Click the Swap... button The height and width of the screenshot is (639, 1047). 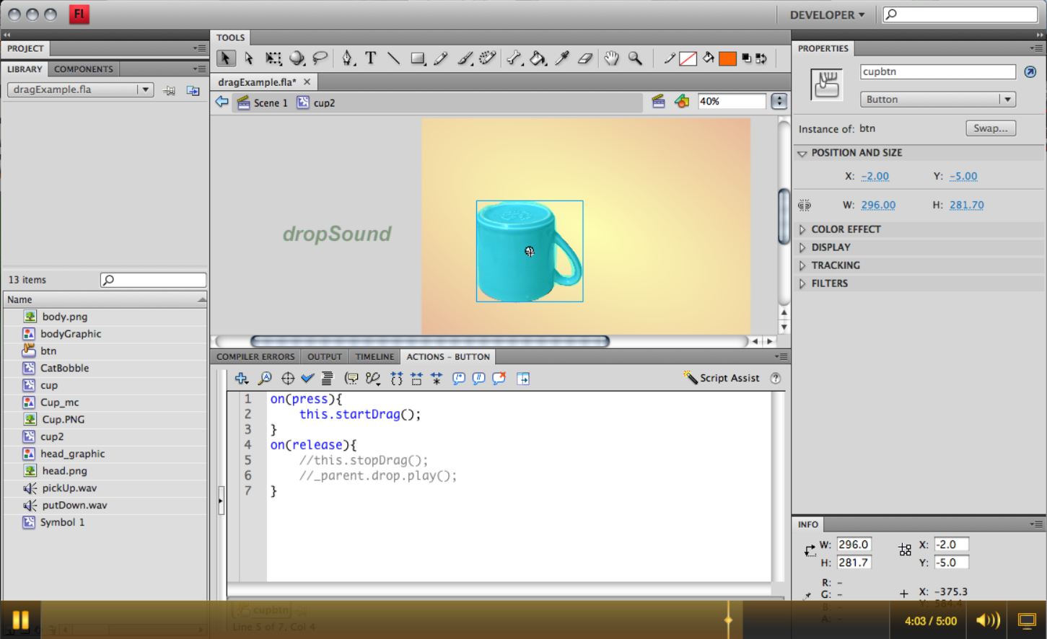[x=991, y=128]
